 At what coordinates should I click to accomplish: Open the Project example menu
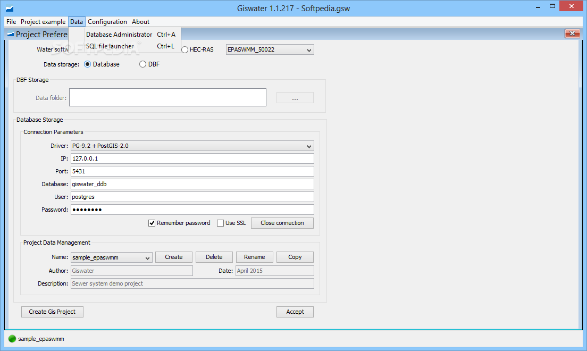tap(43, 22)
